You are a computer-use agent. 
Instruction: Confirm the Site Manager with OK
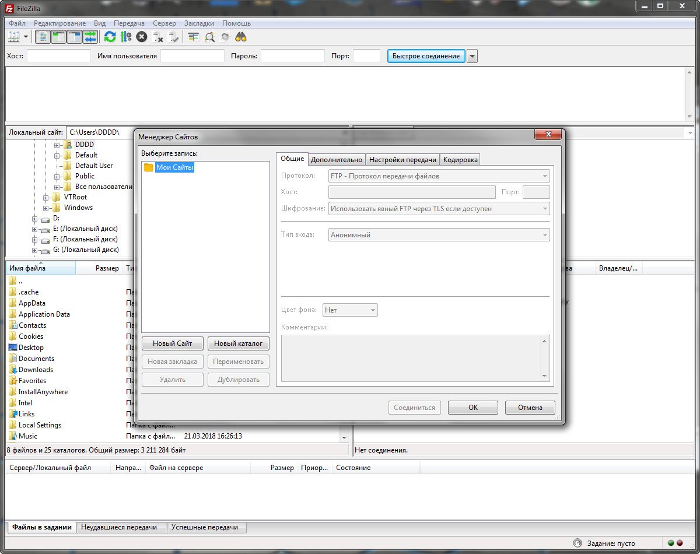[x=473, y=408]
